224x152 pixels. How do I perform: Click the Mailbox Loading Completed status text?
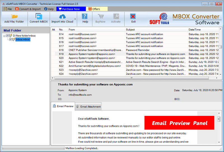point(82,148)
